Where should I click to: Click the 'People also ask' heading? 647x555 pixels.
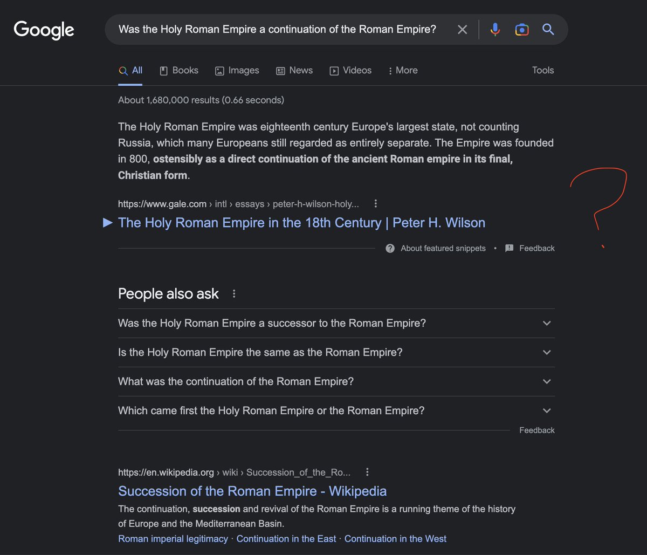coord(168,294)
